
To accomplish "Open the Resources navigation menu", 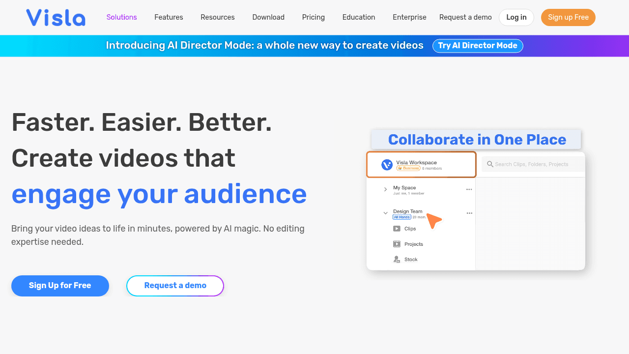I will coord(217,17).
